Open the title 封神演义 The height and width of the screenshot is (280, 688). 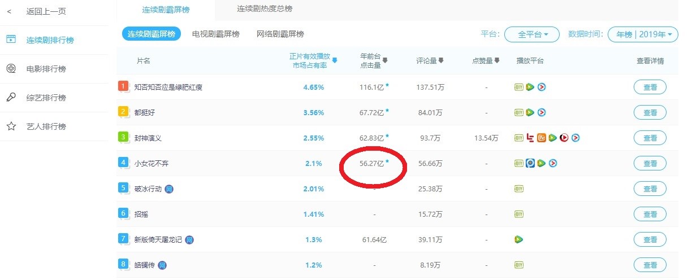tap(148, 138)
